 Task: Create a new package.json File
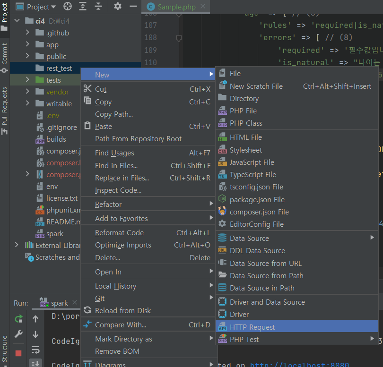[x=297, y=200]
